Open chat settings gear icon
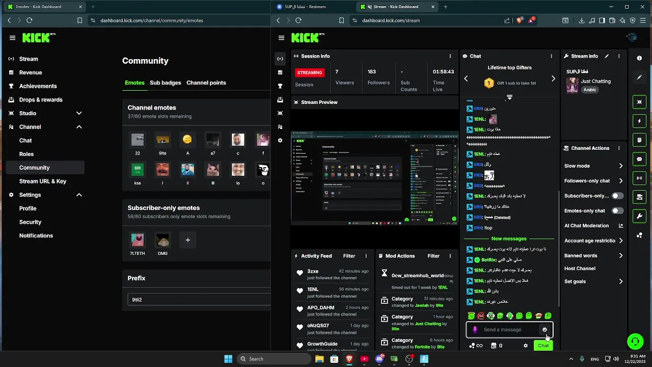Image resolution: width=652 pixels, height=367 pixels. click(x=526, y=346)
